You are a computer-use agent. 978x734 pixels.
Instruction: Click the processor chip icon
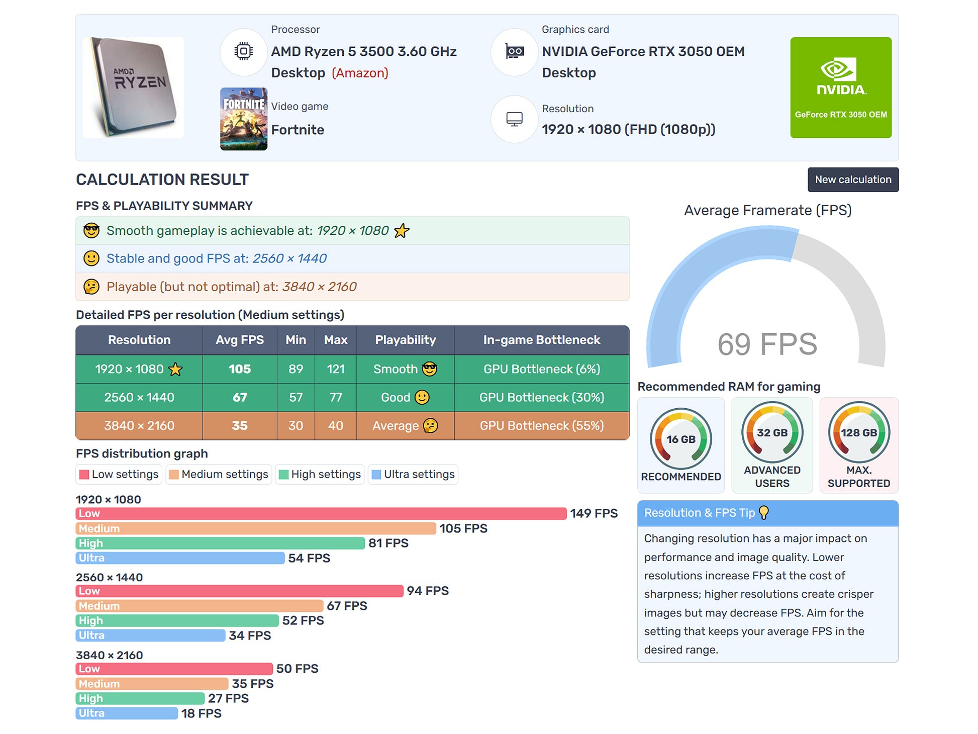[243, 52]
